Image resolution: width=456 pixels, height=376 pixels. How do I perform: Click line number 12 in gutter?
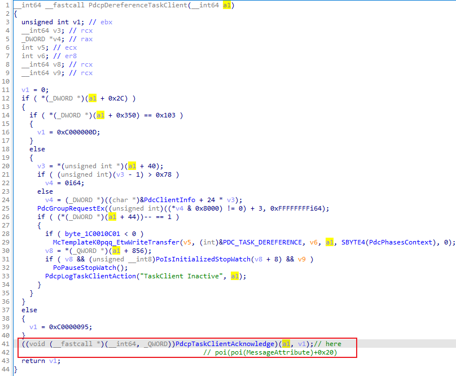coord(6,98)
